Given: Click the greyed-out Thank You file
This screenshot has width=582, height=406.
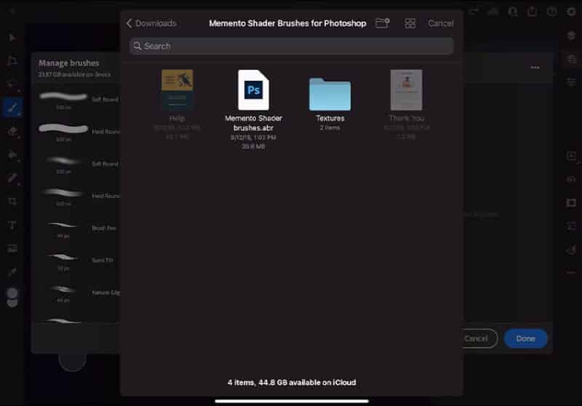Looking at the screenshot, I should pyautogui.click(x=407, y=104).
